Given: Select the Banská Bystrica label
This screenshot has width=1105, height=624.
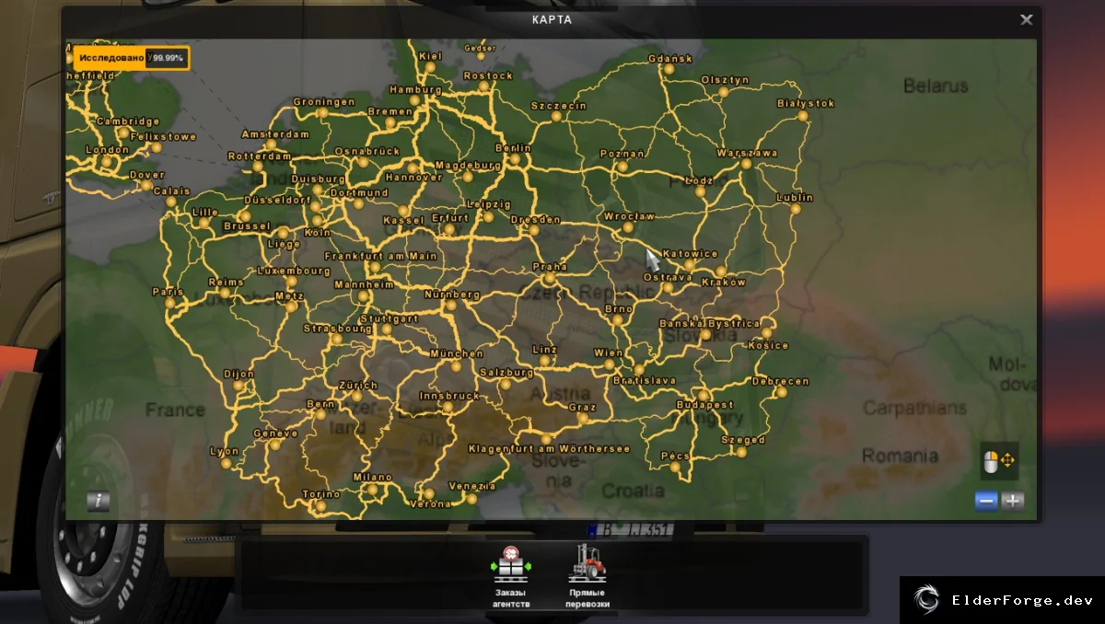Looking at the screenshot, I should (x=709, y=324).
